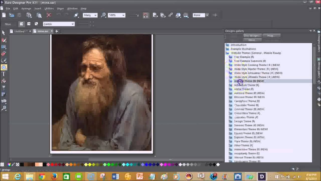Open the File menu
Viewport: 321px width, 181px height.
pyautogui.click(x=8, y=9)
